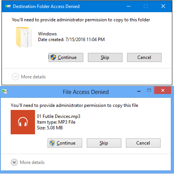Image resolution: width=175 pixels, height=175 pixels.
Task: Cancel the Destination Folder Access Denied dialog
Action: [144, 57]
